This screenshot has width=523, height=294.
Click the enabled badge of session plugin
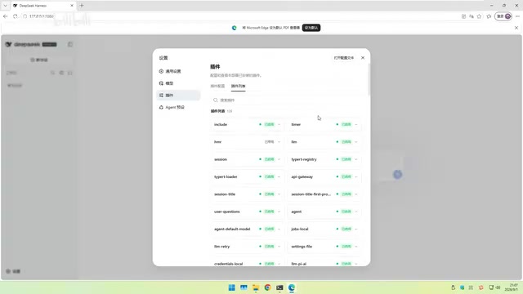[x=269, y=159]
